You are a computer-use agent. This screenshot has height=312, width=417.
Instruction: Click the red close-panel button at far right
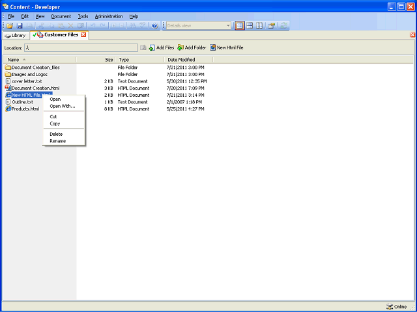point(412,34)
